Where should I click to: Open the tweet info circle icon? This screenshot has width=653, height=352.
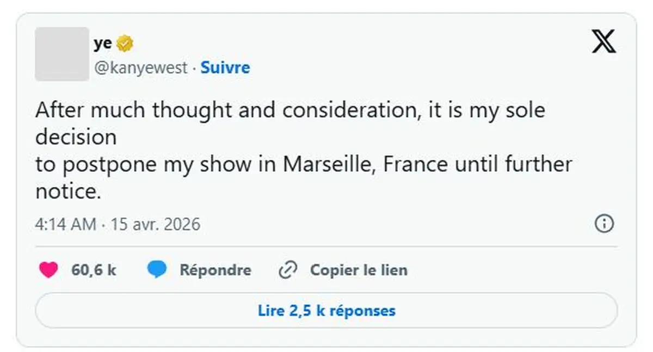tap(604, 224)
